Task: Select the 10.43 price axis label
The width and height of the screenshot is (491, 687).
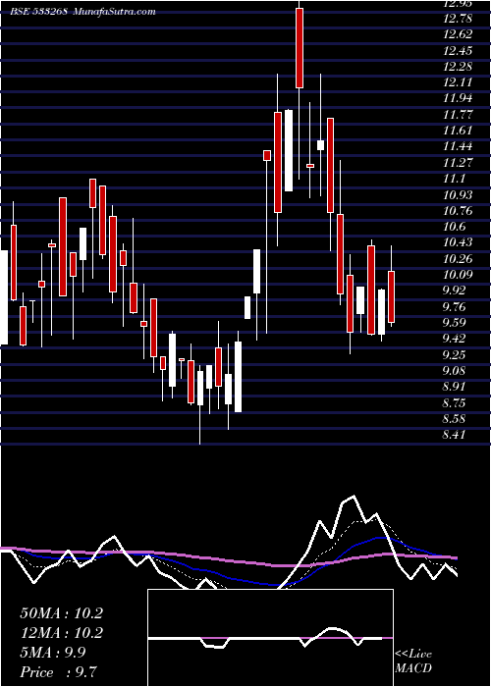Action: [x=458, y=242]
